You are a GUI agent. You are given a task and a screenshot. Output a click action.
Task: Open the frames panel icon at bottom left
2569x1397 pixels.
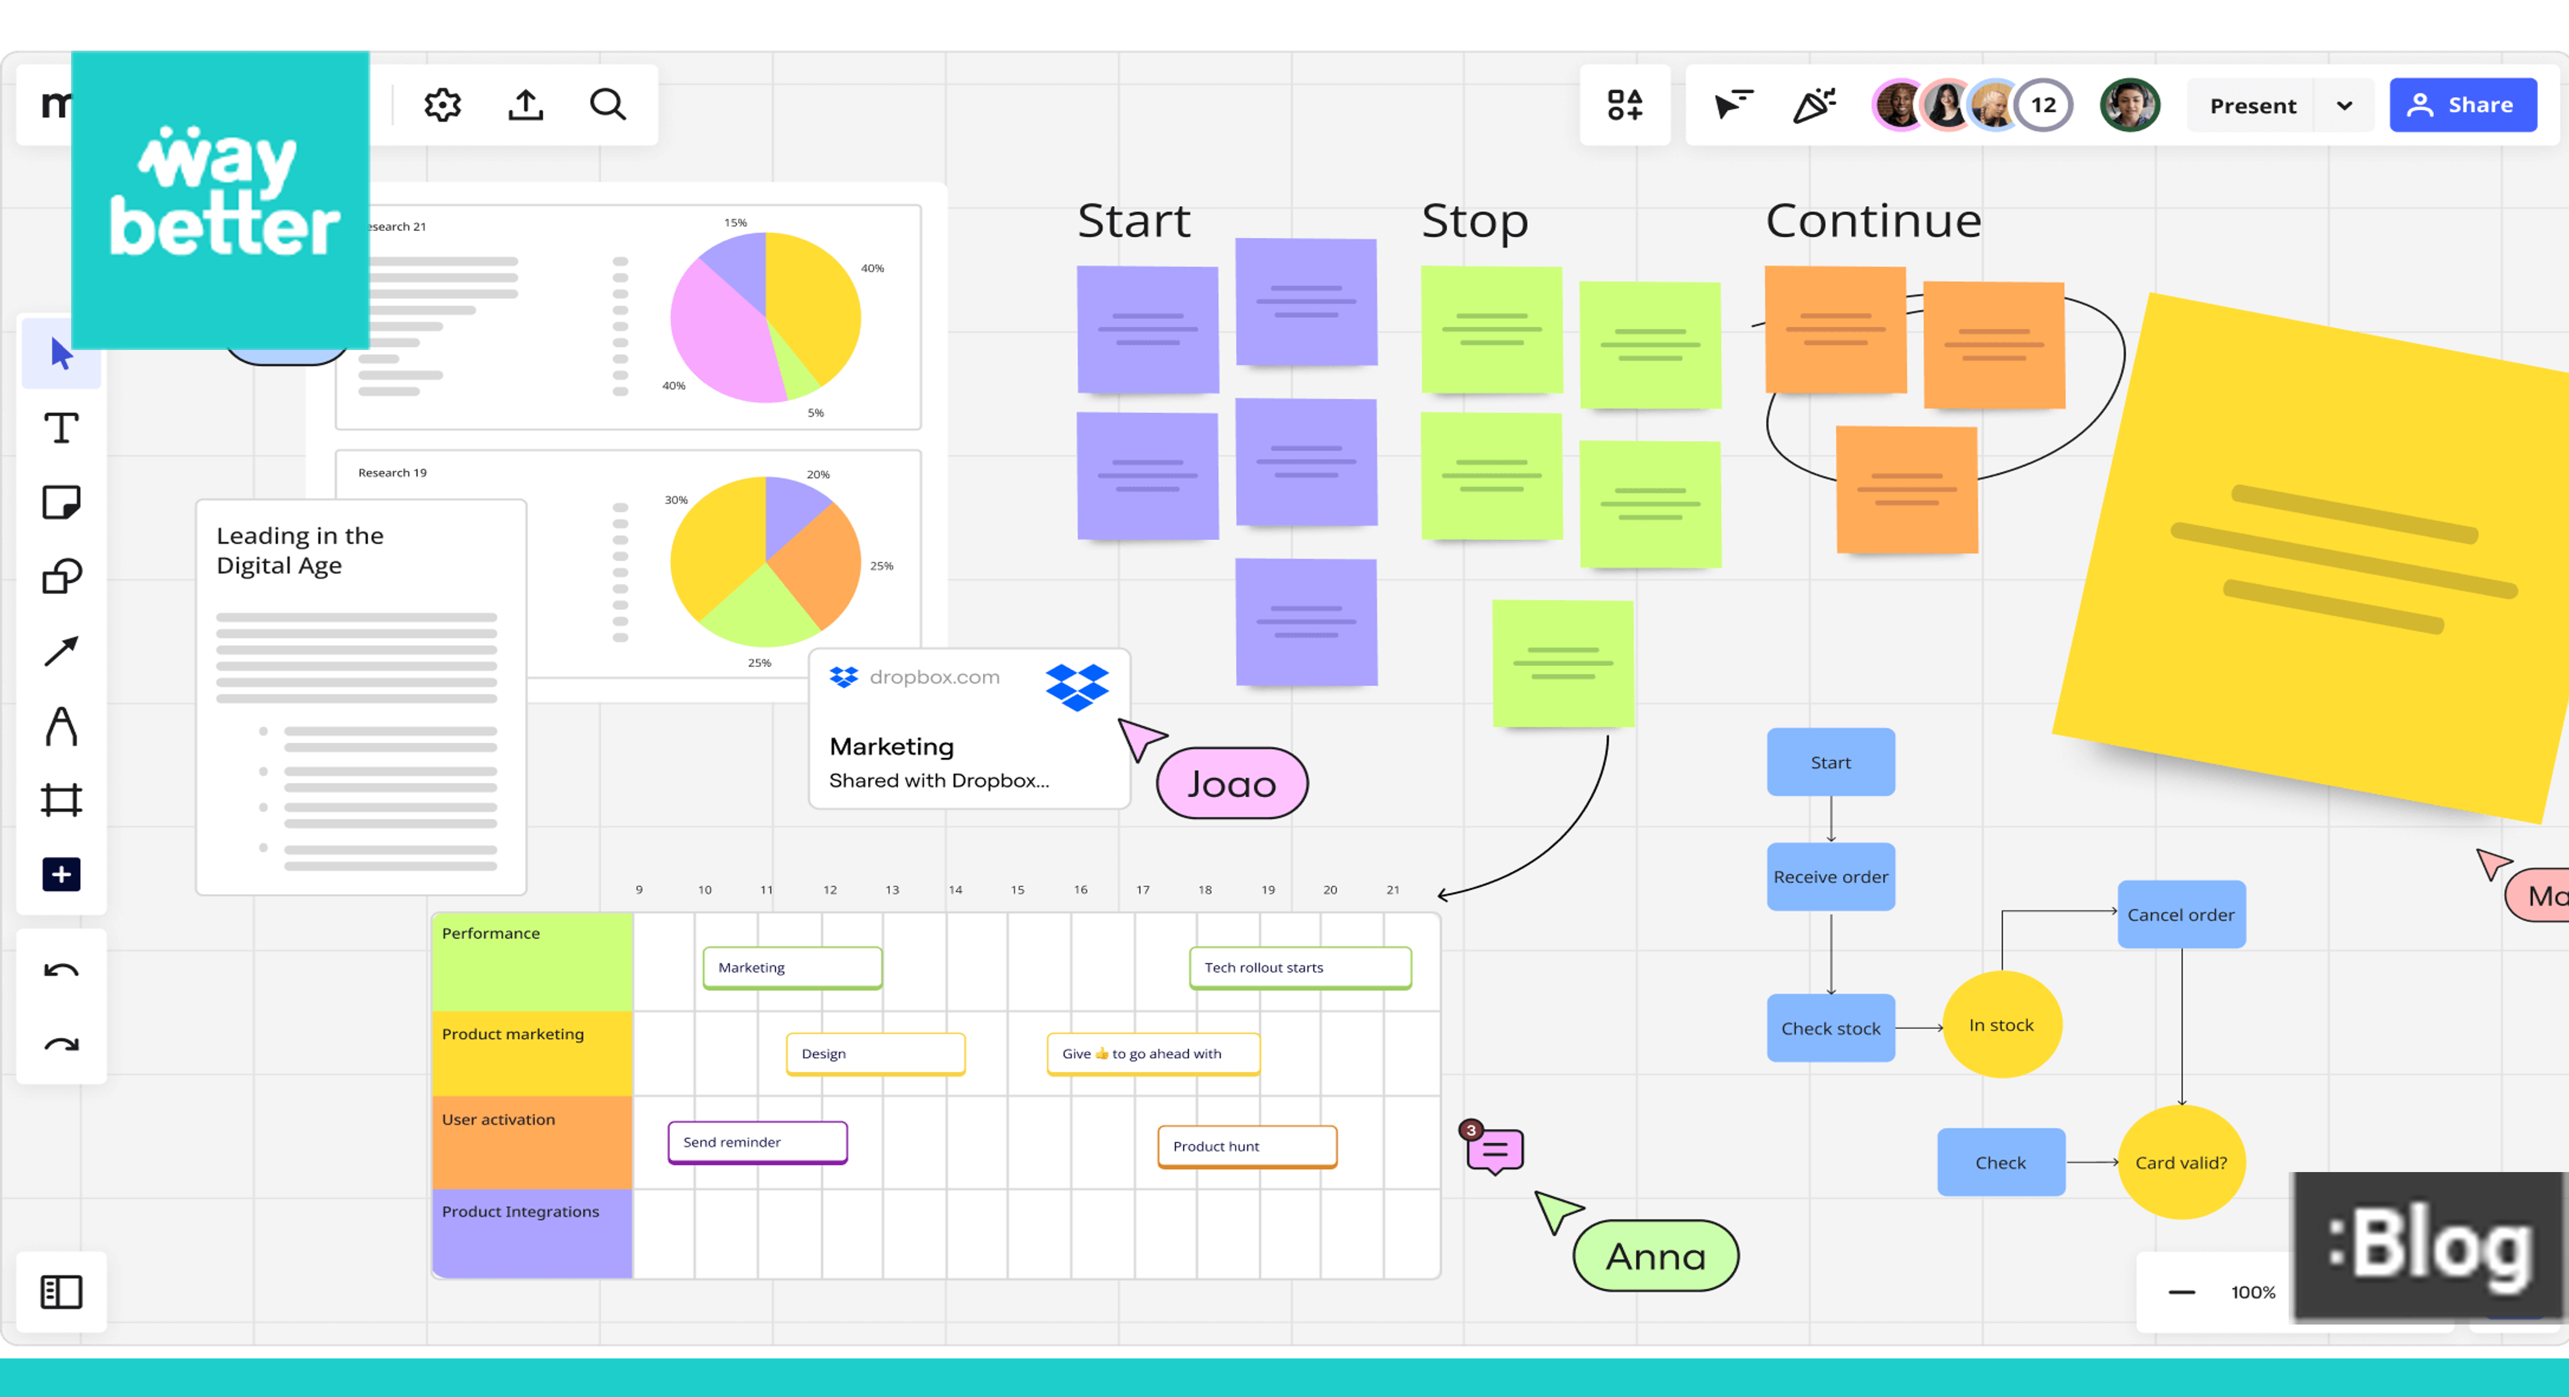pyautogui.click(x=61, y=1292)
